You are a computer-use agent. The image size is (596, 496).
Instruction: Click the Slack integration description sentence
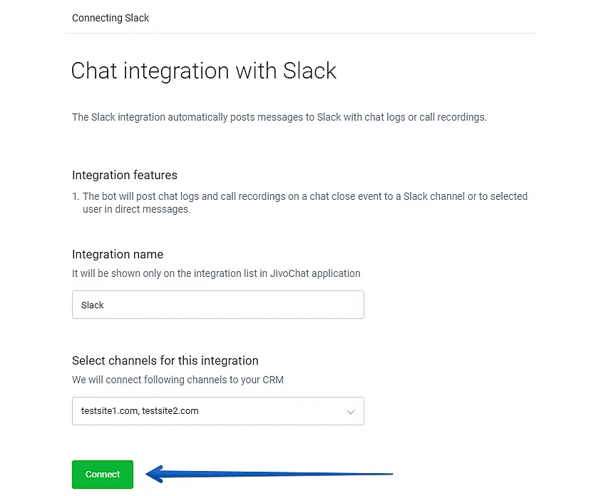(279, 117)
